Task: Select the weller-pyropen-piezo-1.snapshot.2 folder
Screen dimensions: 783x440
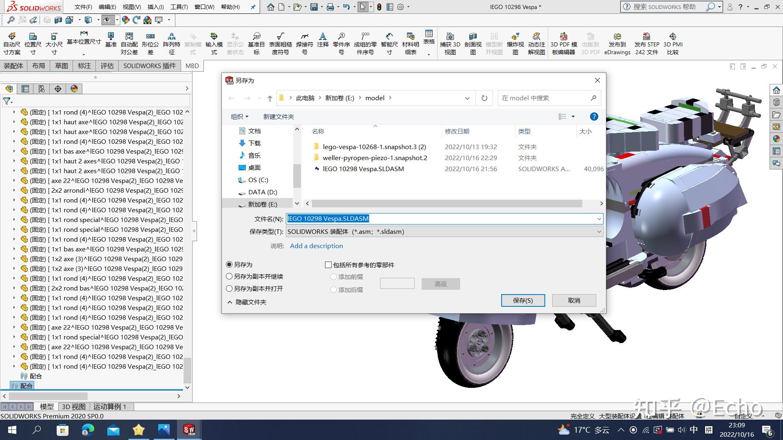Action: [x=375, y=158]
